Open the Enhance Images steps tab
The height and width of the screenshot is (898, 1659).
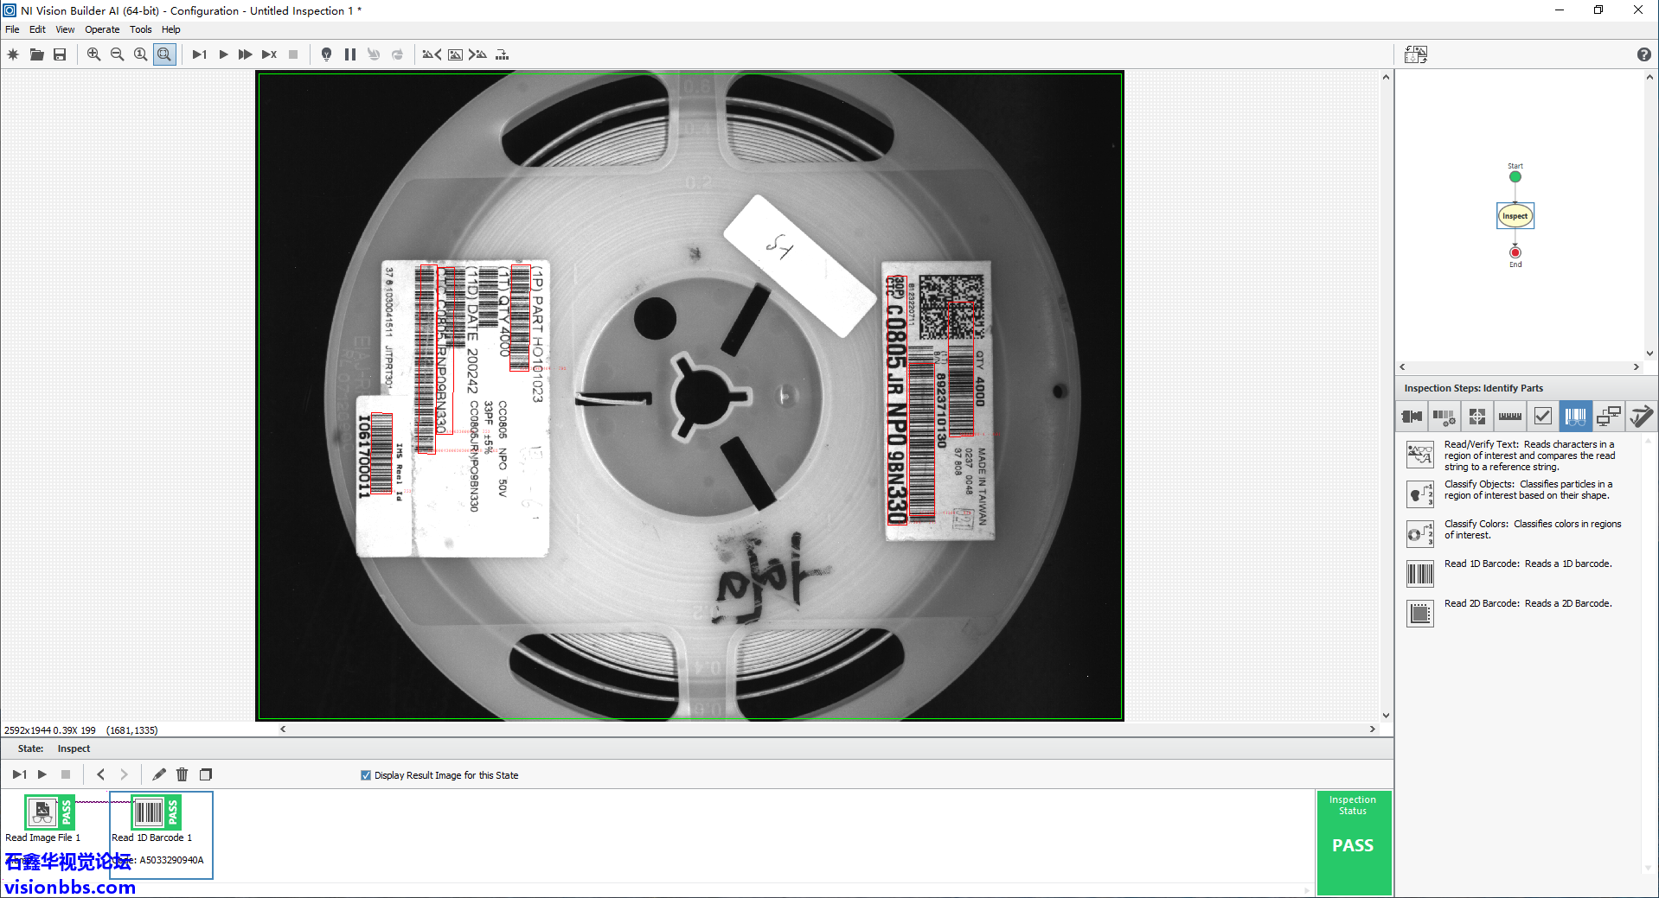(1444, 417)
